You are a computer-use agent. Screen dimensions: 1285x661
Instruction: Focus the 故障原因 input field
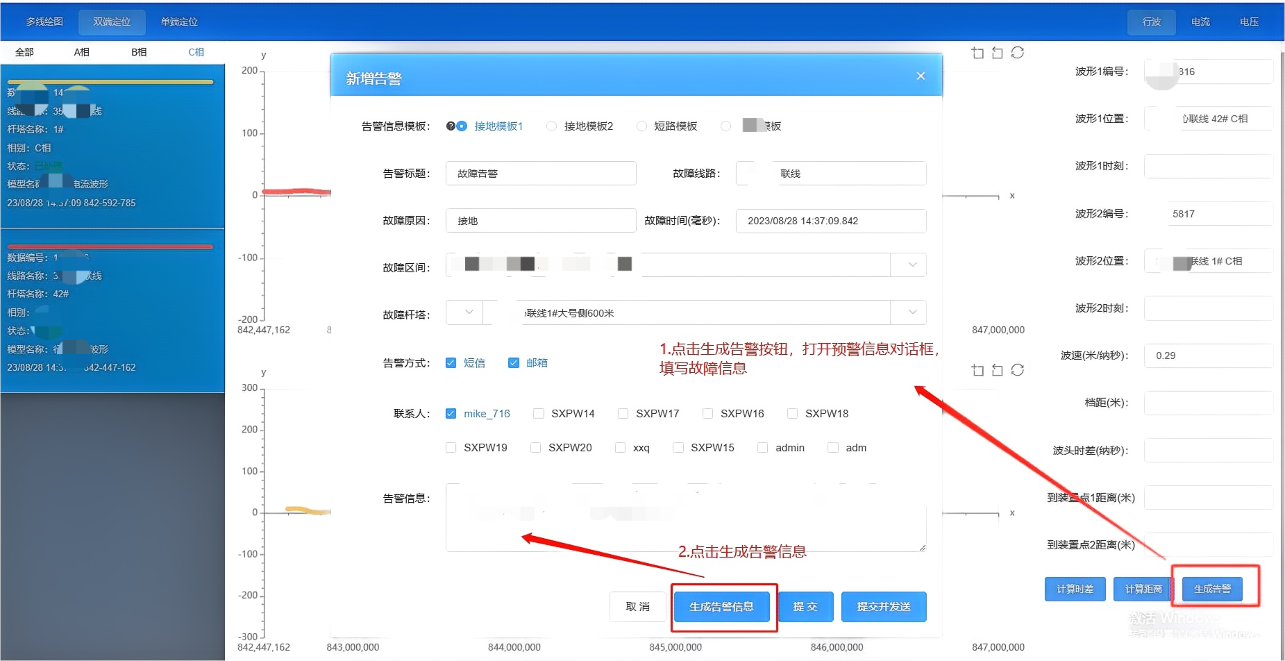[x=541, y=221]
